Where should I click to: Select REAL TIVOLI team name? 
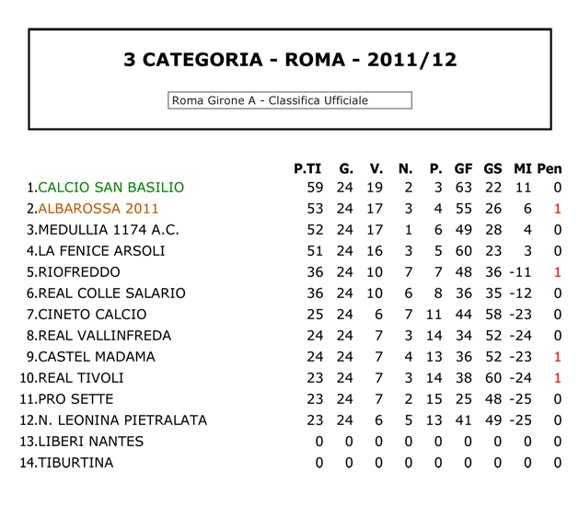pos(81,378)
